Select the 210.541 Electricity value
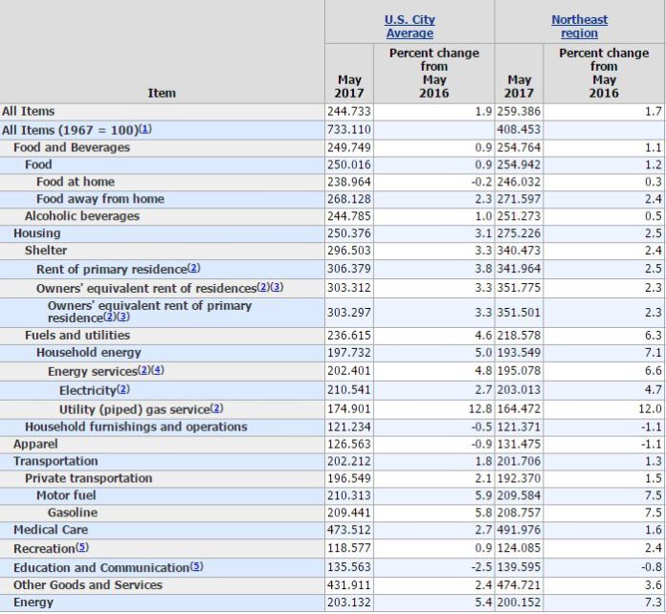Screen dimensions: 666x614 [x=348, y=390]
